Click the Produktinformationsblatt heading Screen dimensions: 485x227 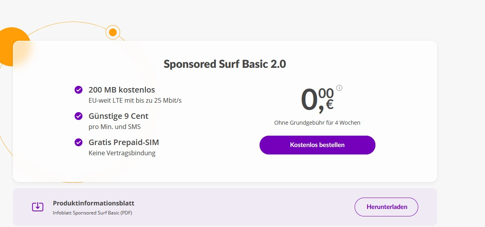93,203
